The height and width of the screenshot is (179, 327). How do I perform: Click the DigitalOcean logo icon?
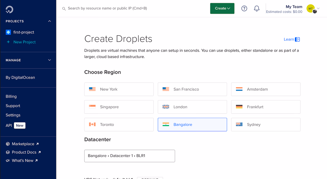[x=9, y=9]
